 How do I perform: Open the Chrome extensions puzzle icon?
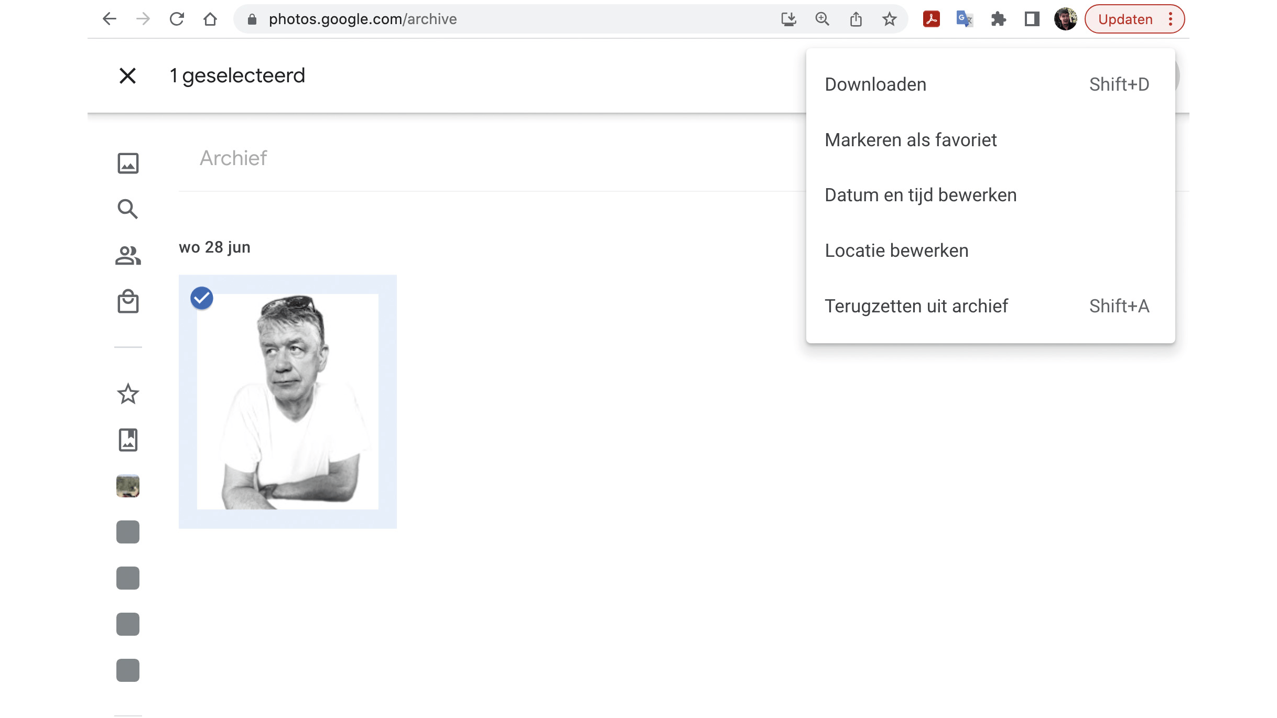coord(998,19)
